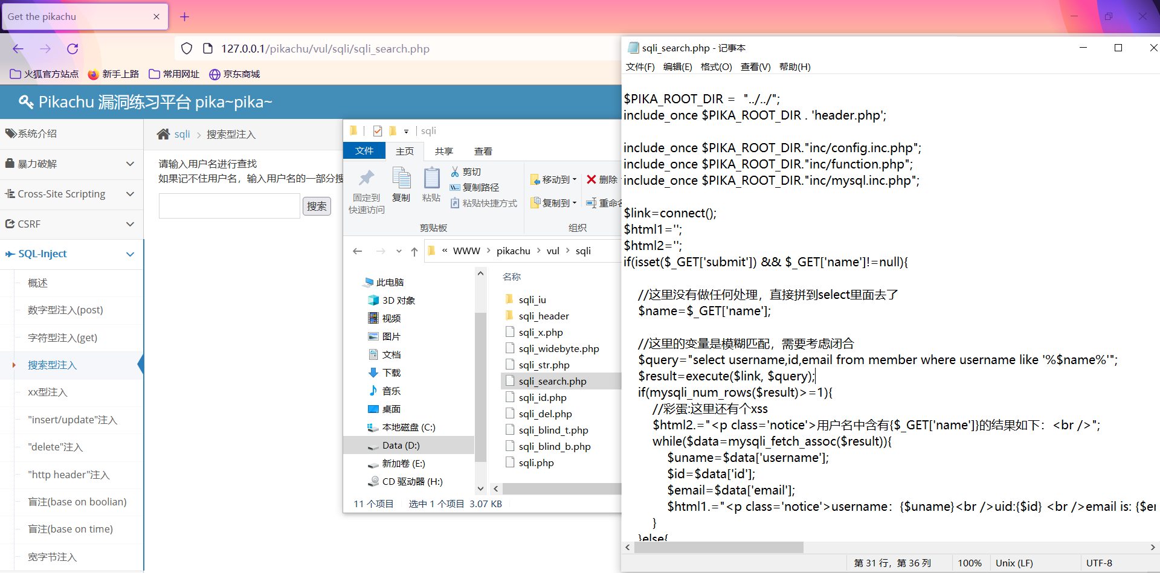This screenshot has width=1160, height=573.
Task: Open 字符型注入(get) sidebar link
Action: tap(62, 338)
